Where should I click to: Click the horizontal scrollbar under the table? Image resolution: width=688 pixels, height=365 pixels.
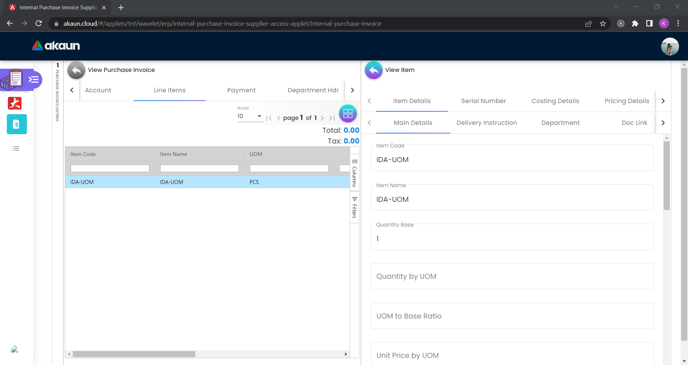pos(134,354)
